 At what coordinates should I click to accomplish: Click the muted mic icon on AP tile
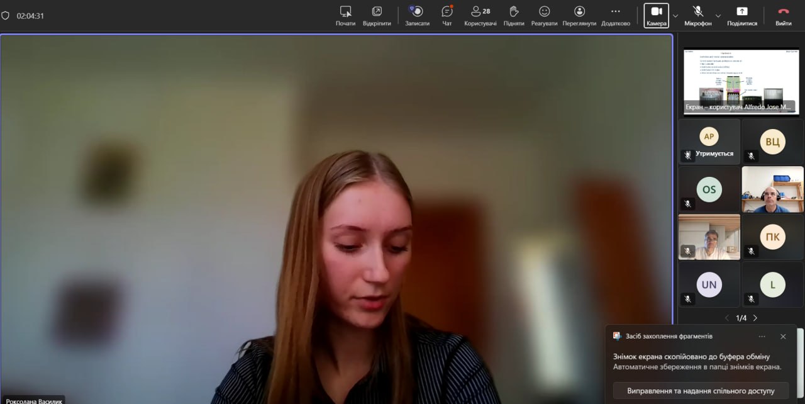click(688, 155)
